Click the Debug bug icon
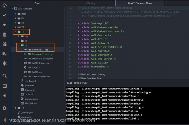 [4, 44]
